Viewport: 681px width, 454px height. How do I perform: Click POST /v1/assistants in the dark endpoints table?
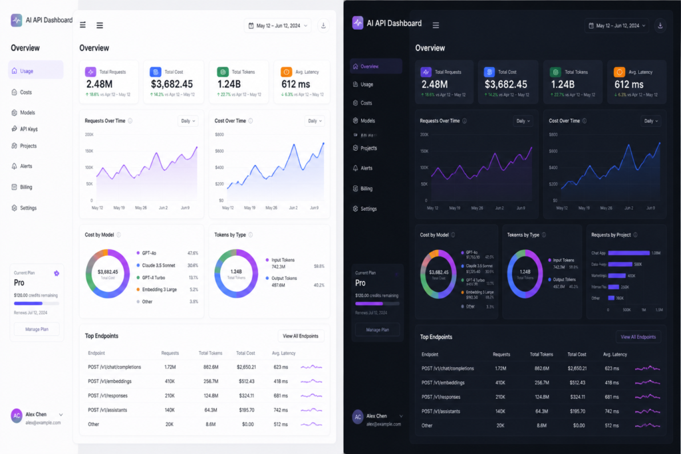point(441,411)
